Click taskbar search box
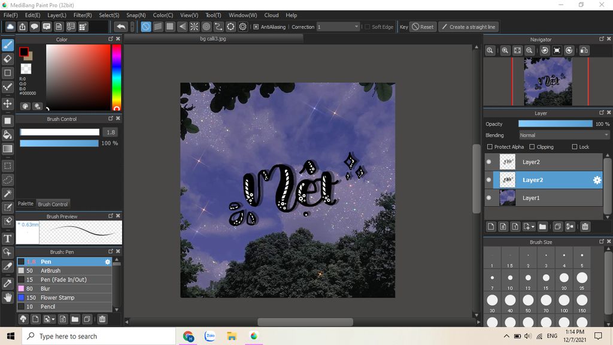Image resolution: width=613 pixels, height=345 pixels. [x=99, y=336]
